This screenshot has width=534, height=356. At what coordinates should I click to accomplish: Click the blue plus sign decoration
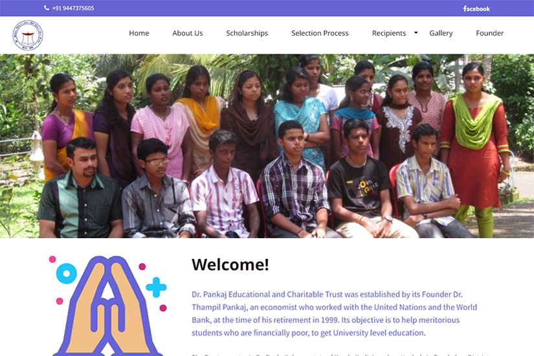coord(156,287)
